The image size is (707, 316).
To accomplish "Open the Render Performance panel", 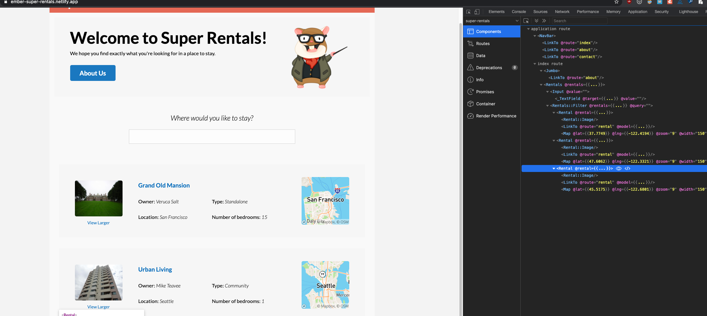I will click(492, 116).
